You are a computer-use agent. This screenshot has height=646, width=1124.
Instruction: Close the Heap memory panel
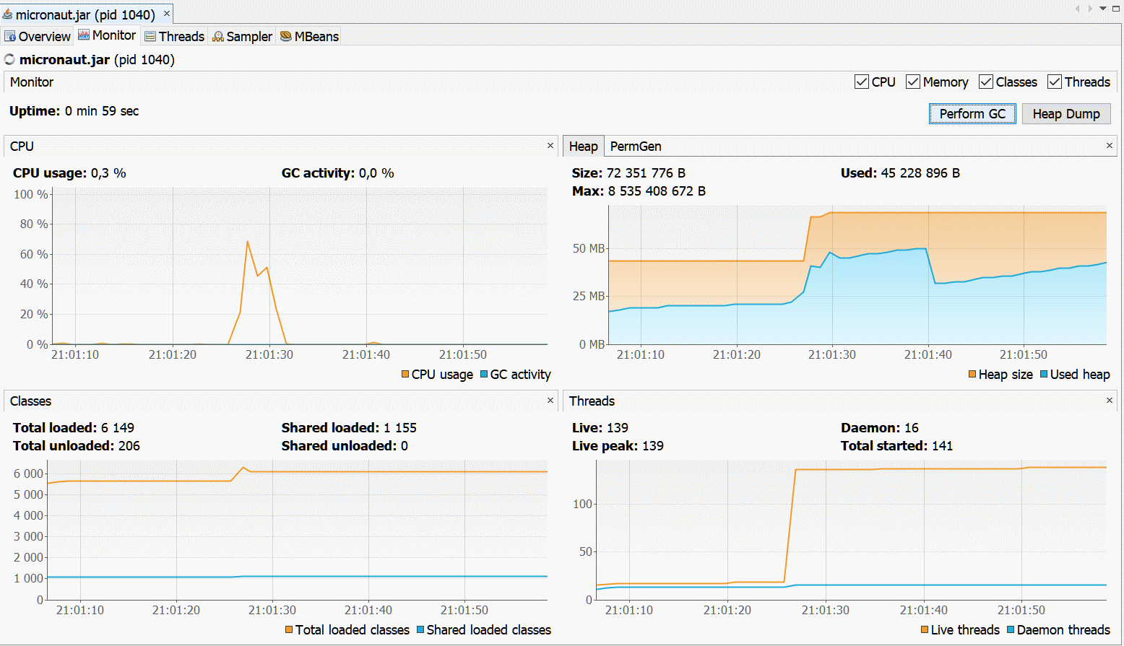[1110, 145]
